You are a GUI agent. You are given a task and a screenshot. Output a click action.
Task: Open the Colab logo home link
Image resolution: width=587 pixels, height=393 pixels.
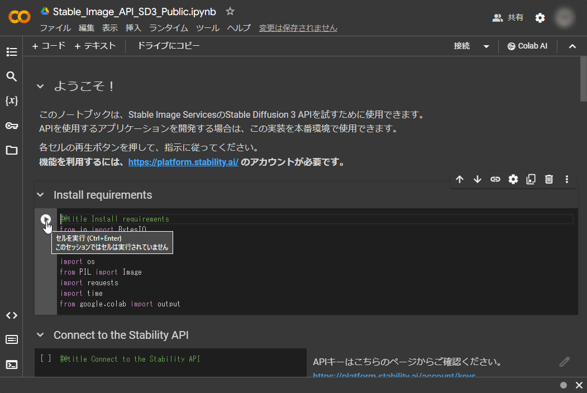(x=20, y=17)
